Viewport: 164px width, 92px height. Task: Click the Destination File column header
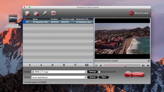tap(82, 19)
